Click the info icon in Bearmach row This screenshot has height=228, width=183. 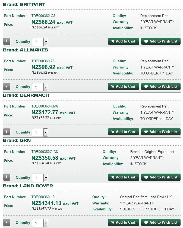[x=7, y=132]
